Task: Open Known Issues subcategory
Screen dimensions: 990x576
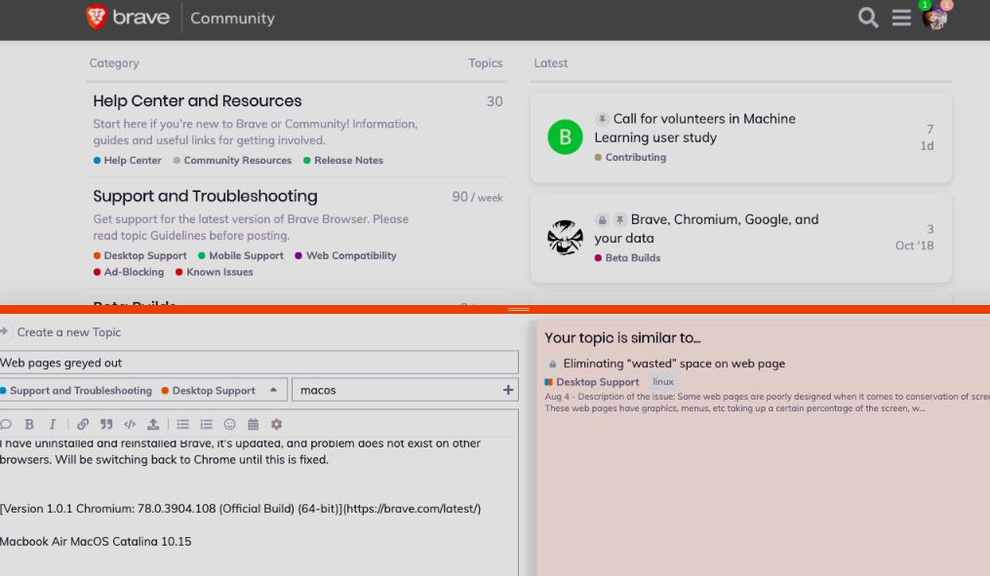Action: 214,272
